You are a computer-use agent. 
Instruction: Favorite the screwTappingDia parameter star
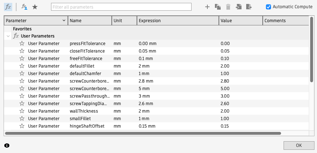point(22,104)
